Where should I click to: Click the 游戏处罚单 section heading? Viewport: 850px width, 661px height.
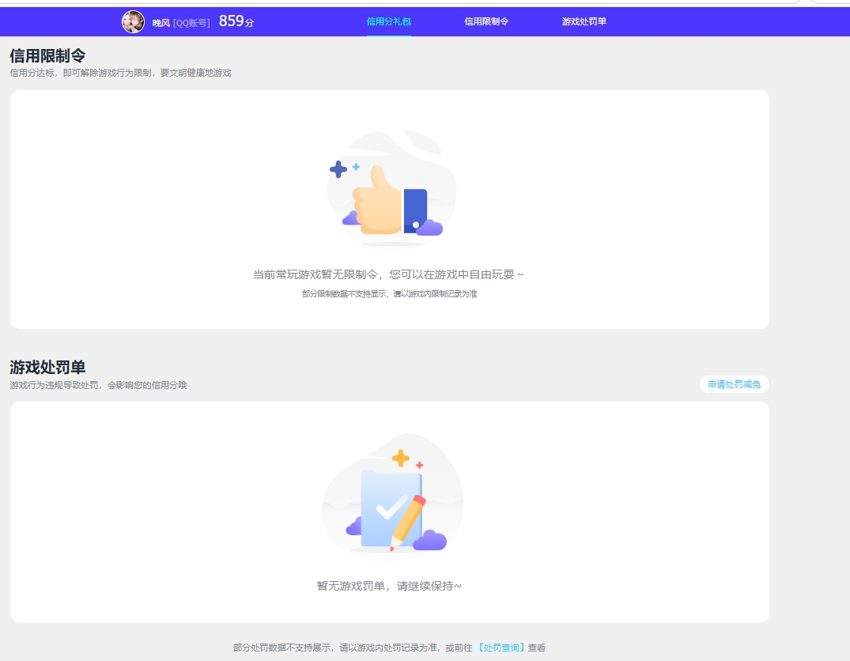pyautogui.click(x=47, y=367)
